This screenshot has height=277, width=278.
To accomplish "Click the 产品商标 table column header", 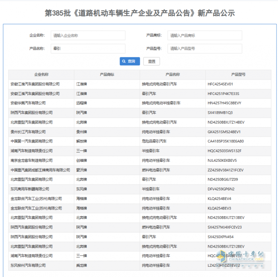I will pyautogui.click(x=107, y=74).
